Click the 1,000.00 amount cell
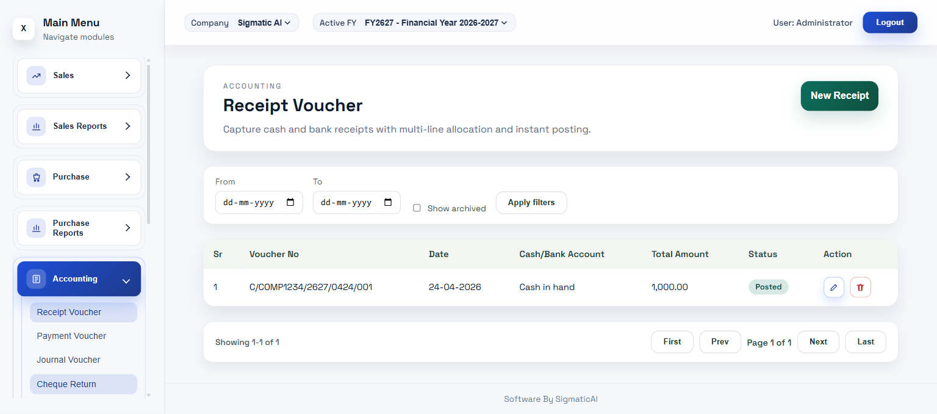Viewport: 937px width, 414px height. 670,287
